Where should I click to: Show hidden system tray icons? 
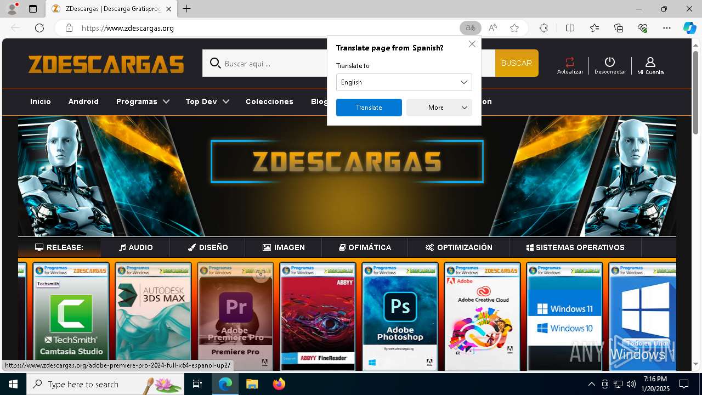[x=591, y=384]
